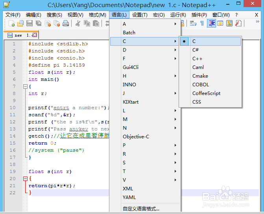This screenshot has height=214, width=264.
Task: Open the 编辑(E) menu
Action: (x=33, y=15)
